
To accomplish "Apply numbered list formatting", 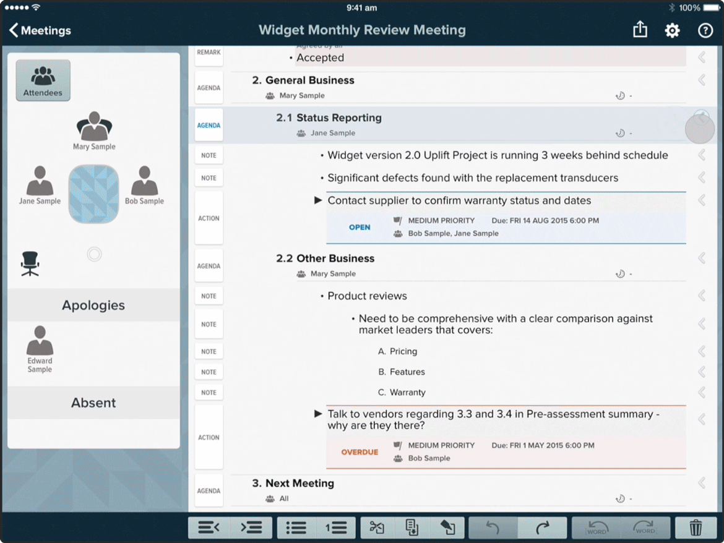I will [x=336, y=528].
